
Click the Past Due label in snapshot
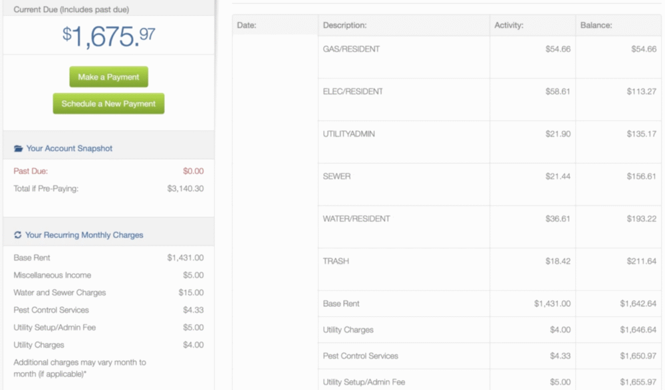point(31,171)
